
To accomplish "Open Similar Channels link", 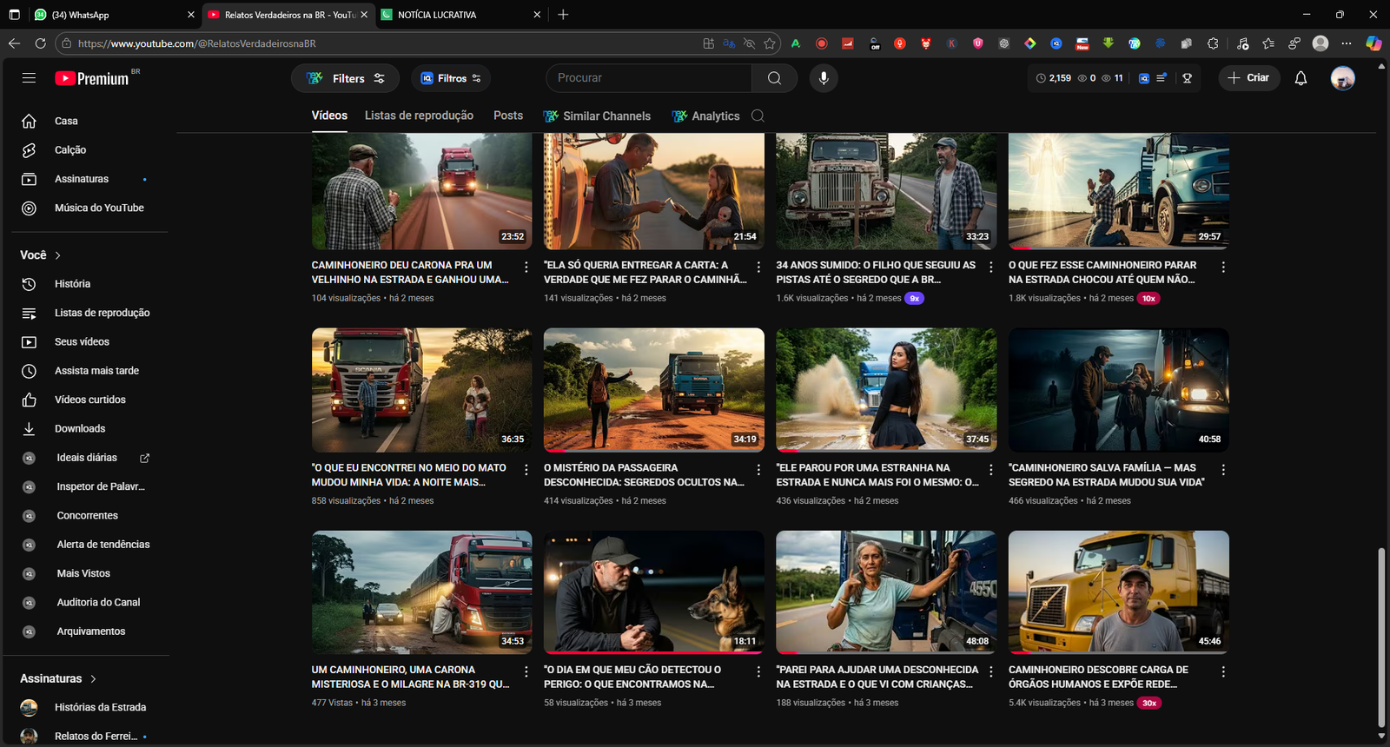I will pos(606,116).
